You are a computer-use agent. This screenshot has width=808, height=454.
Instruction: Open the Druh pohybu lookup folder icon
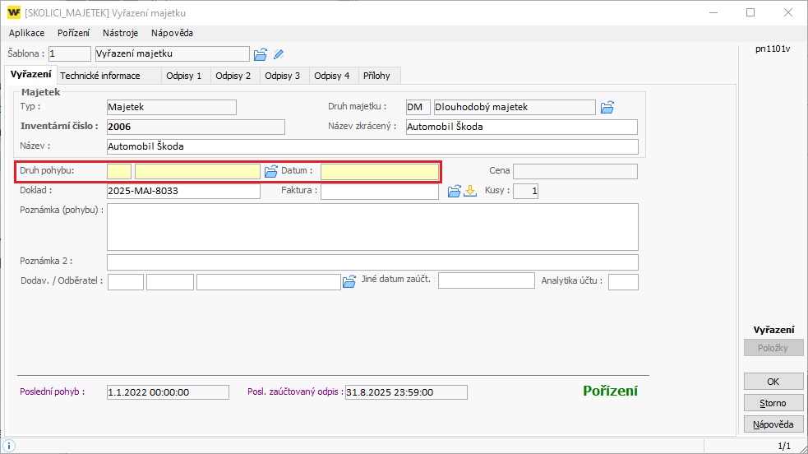click(x=270, y=171)
